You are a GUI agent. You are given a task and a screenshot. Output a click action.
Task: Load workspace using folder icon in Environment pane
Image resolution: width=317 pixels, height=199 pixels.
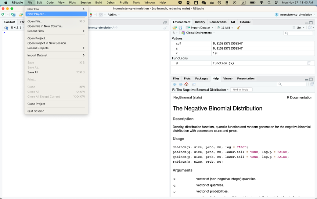pyautogui.click(x=175, y=28)
